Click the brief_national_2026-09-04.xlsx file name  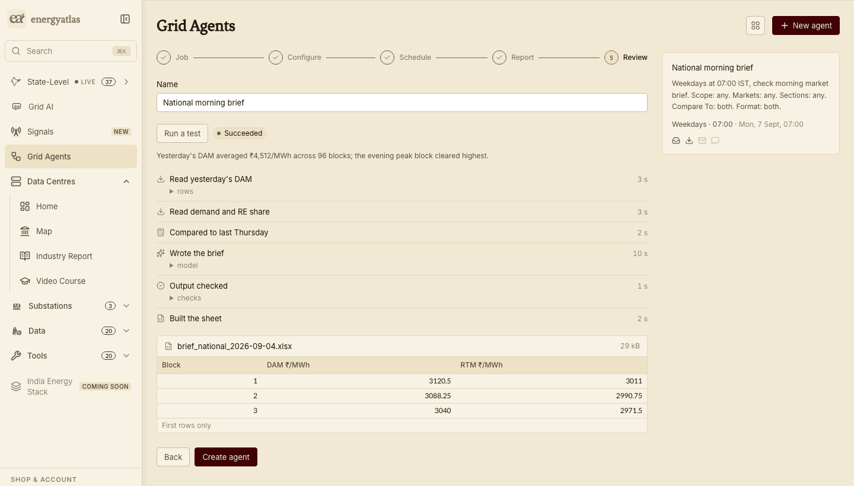(x=234, y=346)
